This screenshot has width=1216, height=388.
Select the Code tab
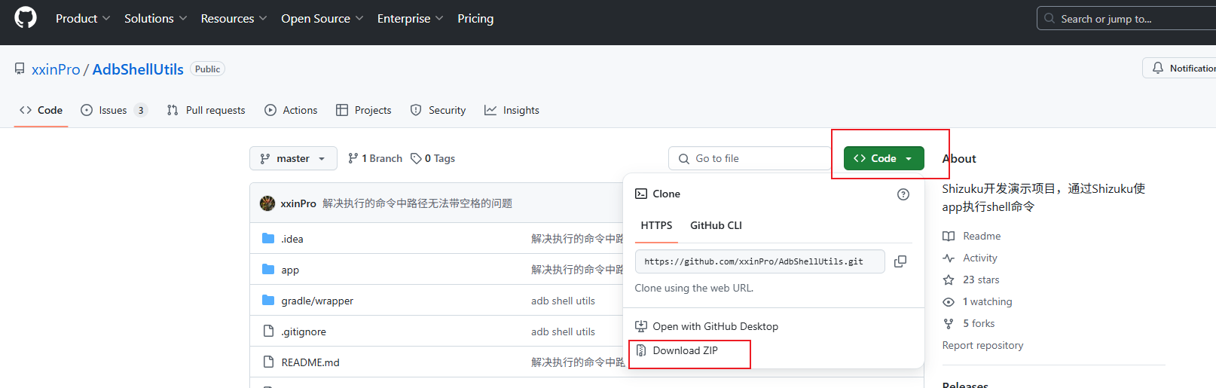(x=41, y=110)
